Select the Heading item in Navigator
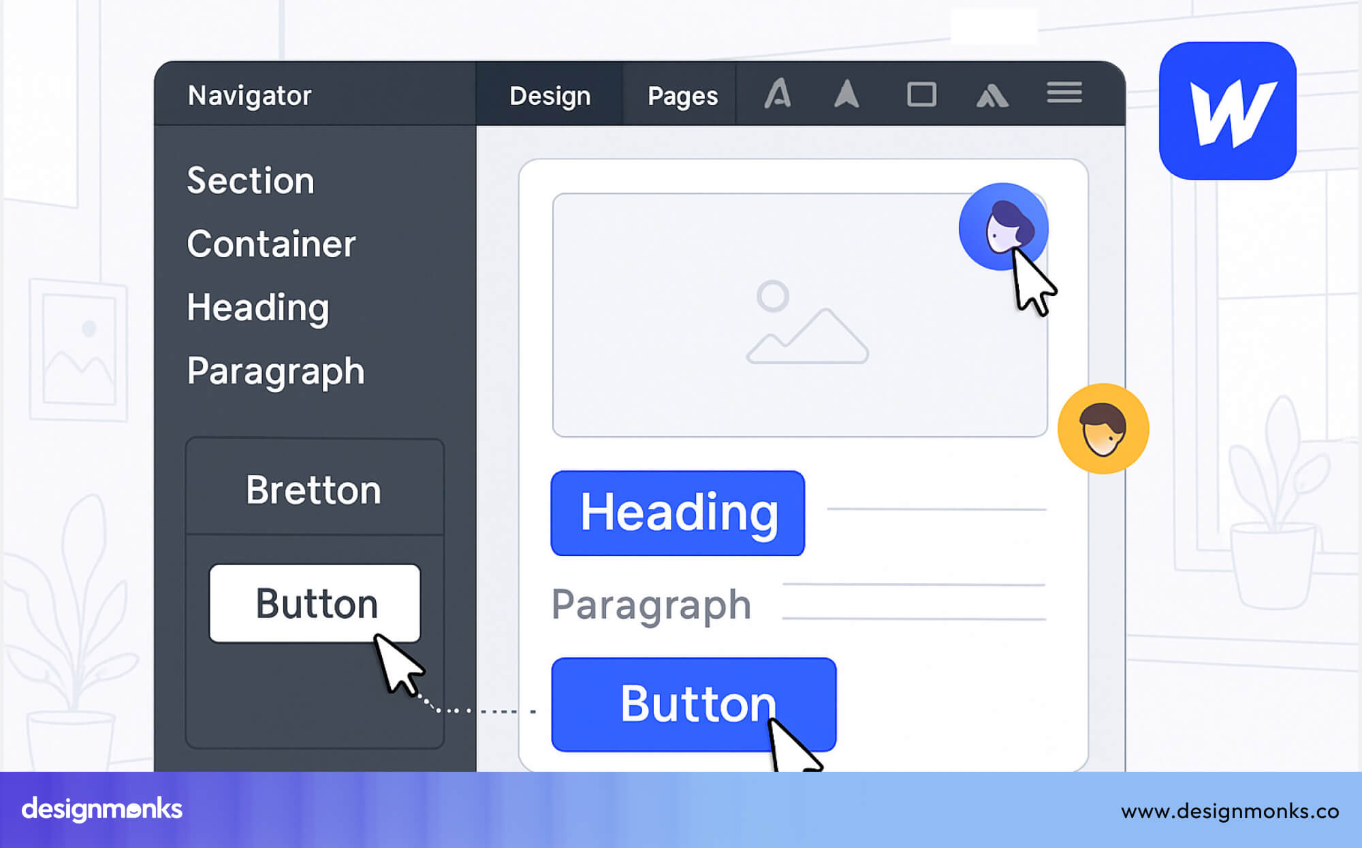Viewport: 1362px width, 848px height. [x=257, y=307]
